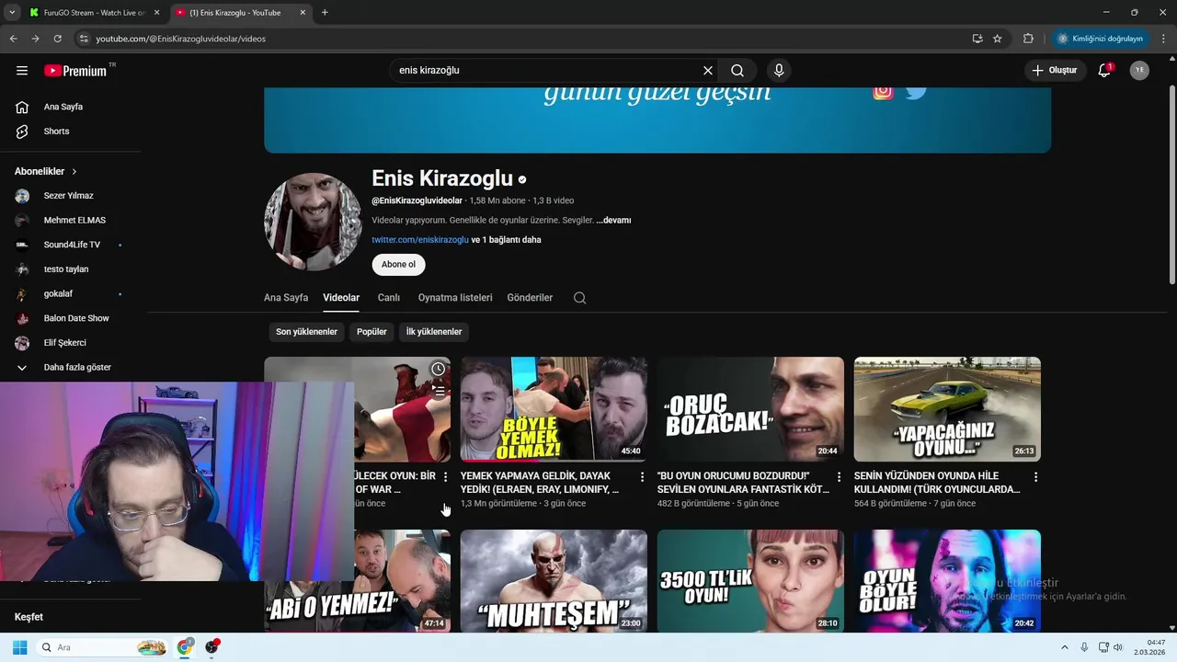Click the magnifier search button
Image resolution: width=1177 pixels, height=662 pixels.
pos(737,70)
